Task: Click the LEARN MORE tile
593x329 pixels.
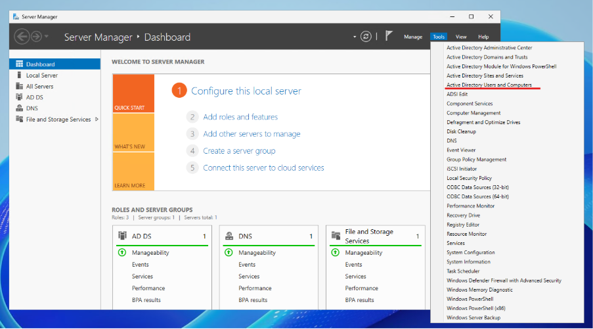Action: [133, 171]
